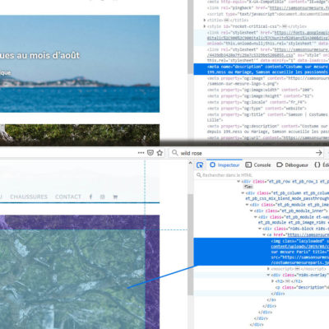329x329 pixels.
Task: Open the Facebook icon in site menu
Action: click(90, 197)
